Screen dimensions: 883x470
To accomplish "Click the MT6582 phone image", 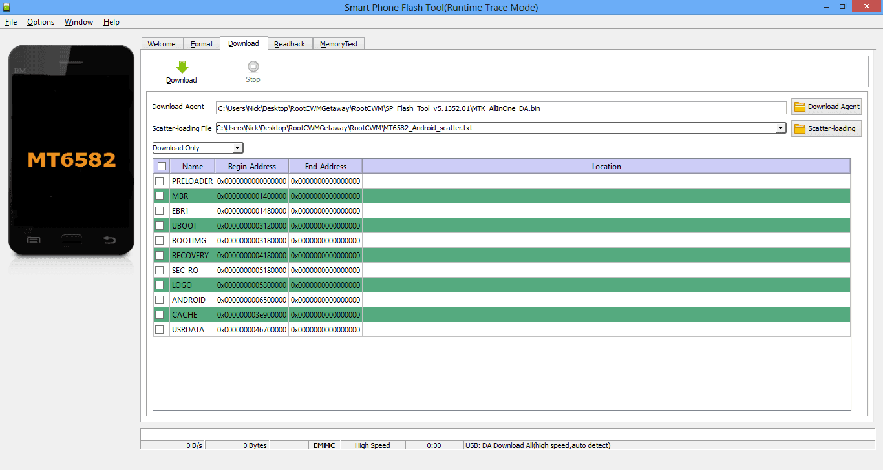I will (71, 150).
